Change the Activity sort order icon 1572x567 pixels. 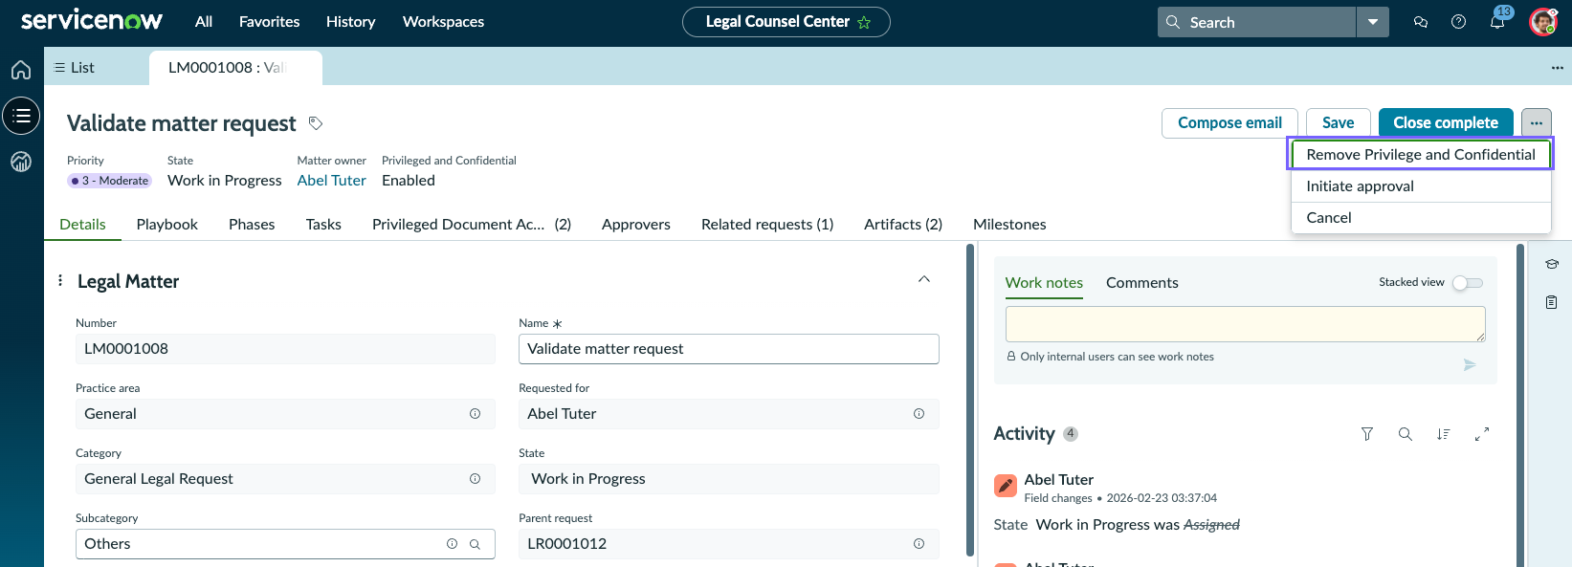1444,434
